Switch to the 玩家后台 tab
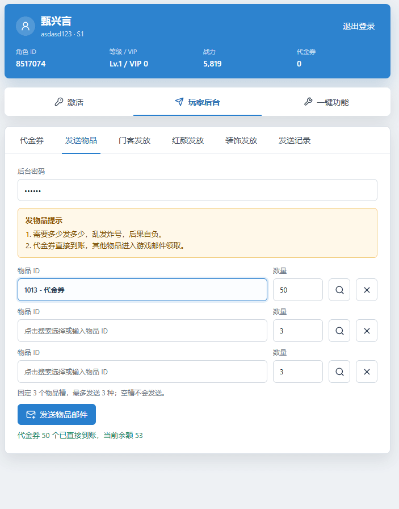Screen dimensions: 399x509 (x=197, y=102)
